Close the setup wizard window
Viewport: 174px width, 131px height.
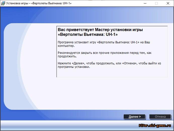tap(168, 3)
